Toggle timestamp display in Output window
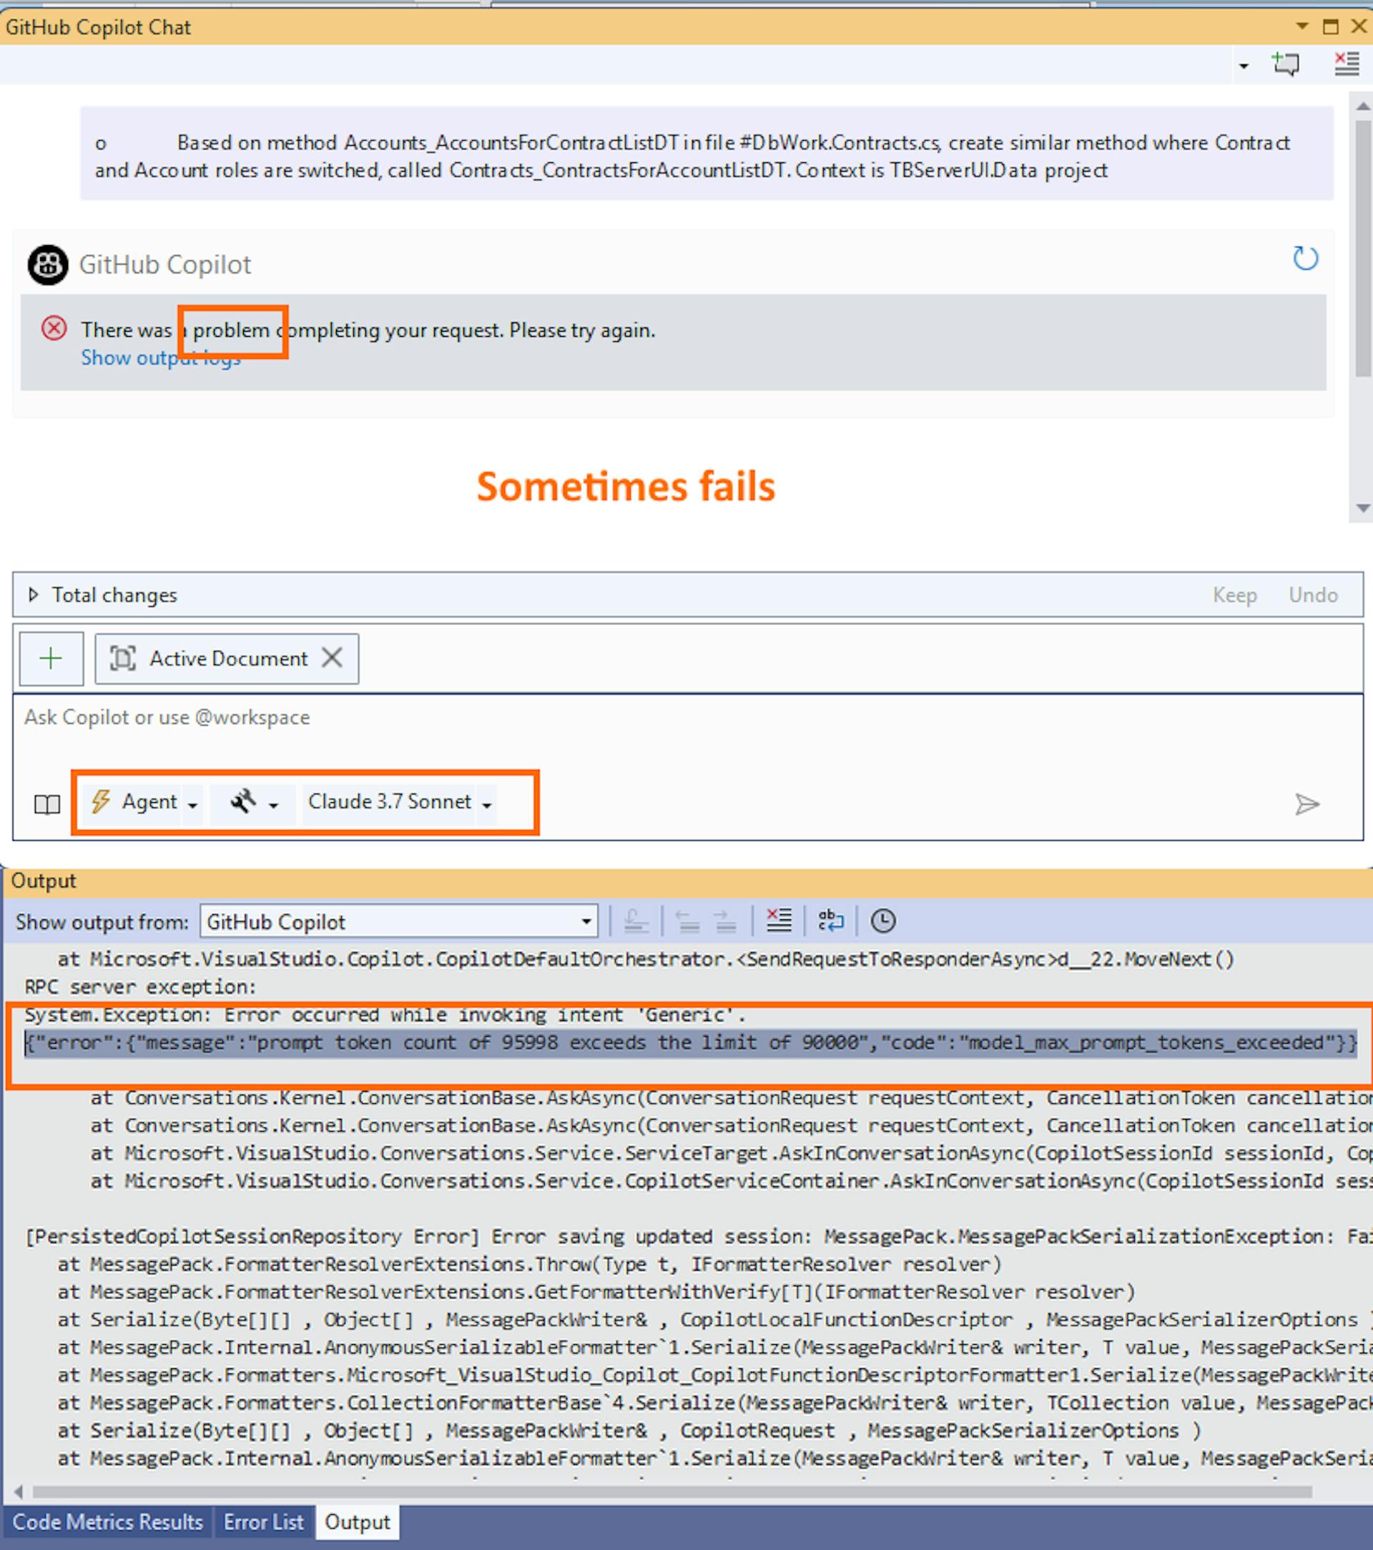1373x1550 pixels. click(x=883, y=921)
